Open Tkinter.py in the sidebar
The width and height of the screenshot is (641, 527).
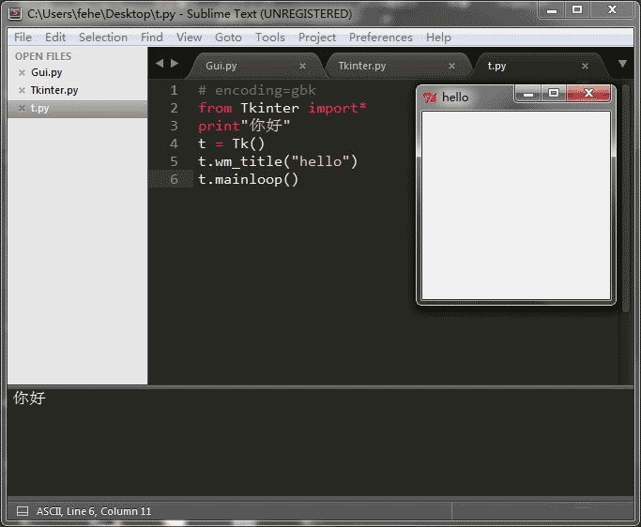click(x=54, y=90)
